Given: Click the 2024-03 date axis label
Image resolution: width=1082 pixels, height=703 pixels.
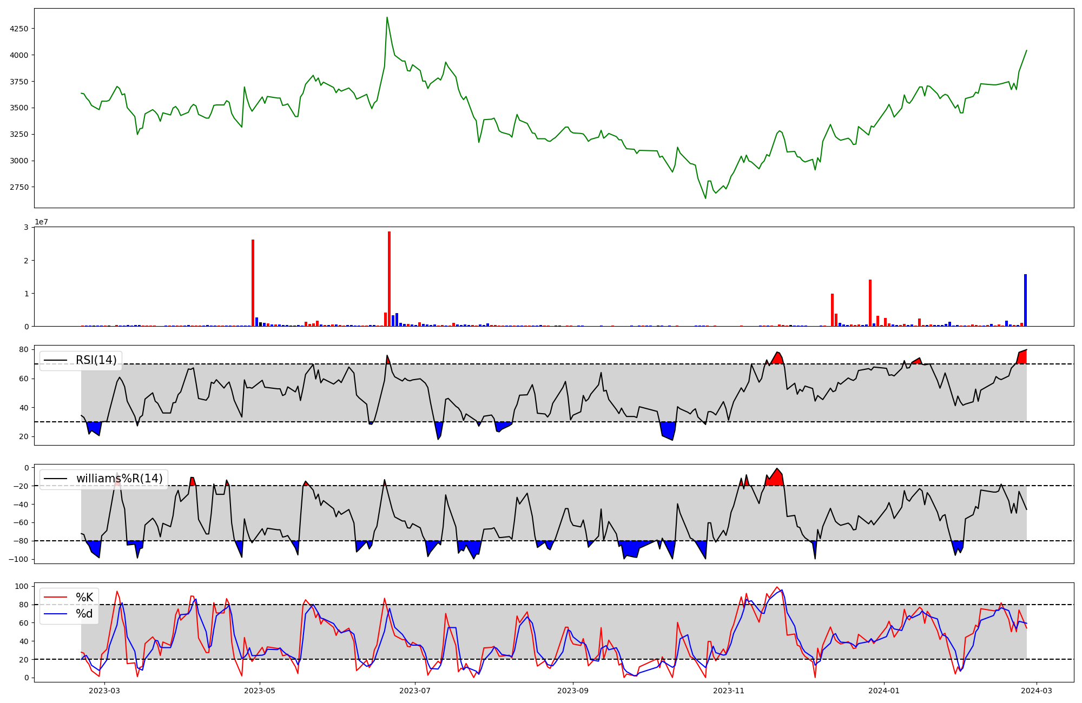Looking at the screenshot, I should [1037, 690].
